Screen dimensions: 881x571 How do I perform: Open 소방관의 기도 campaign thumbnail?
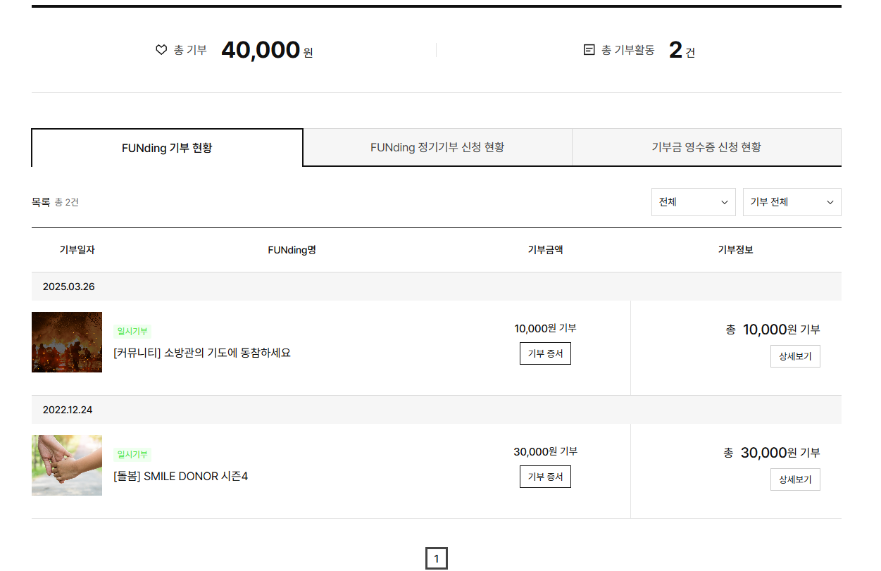67,342
